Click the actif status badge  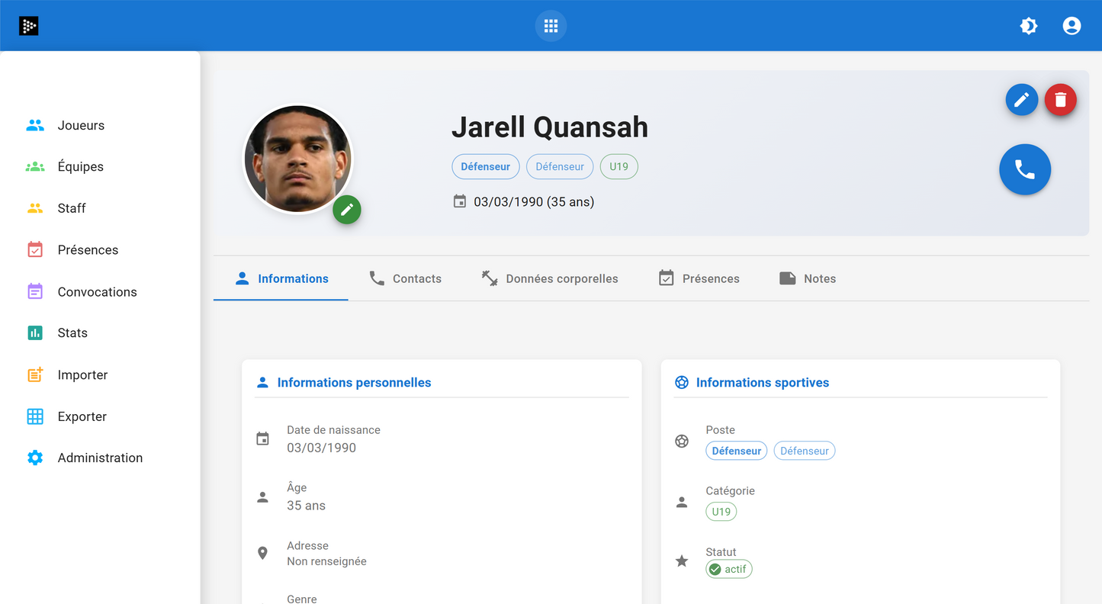click(728, 568)
